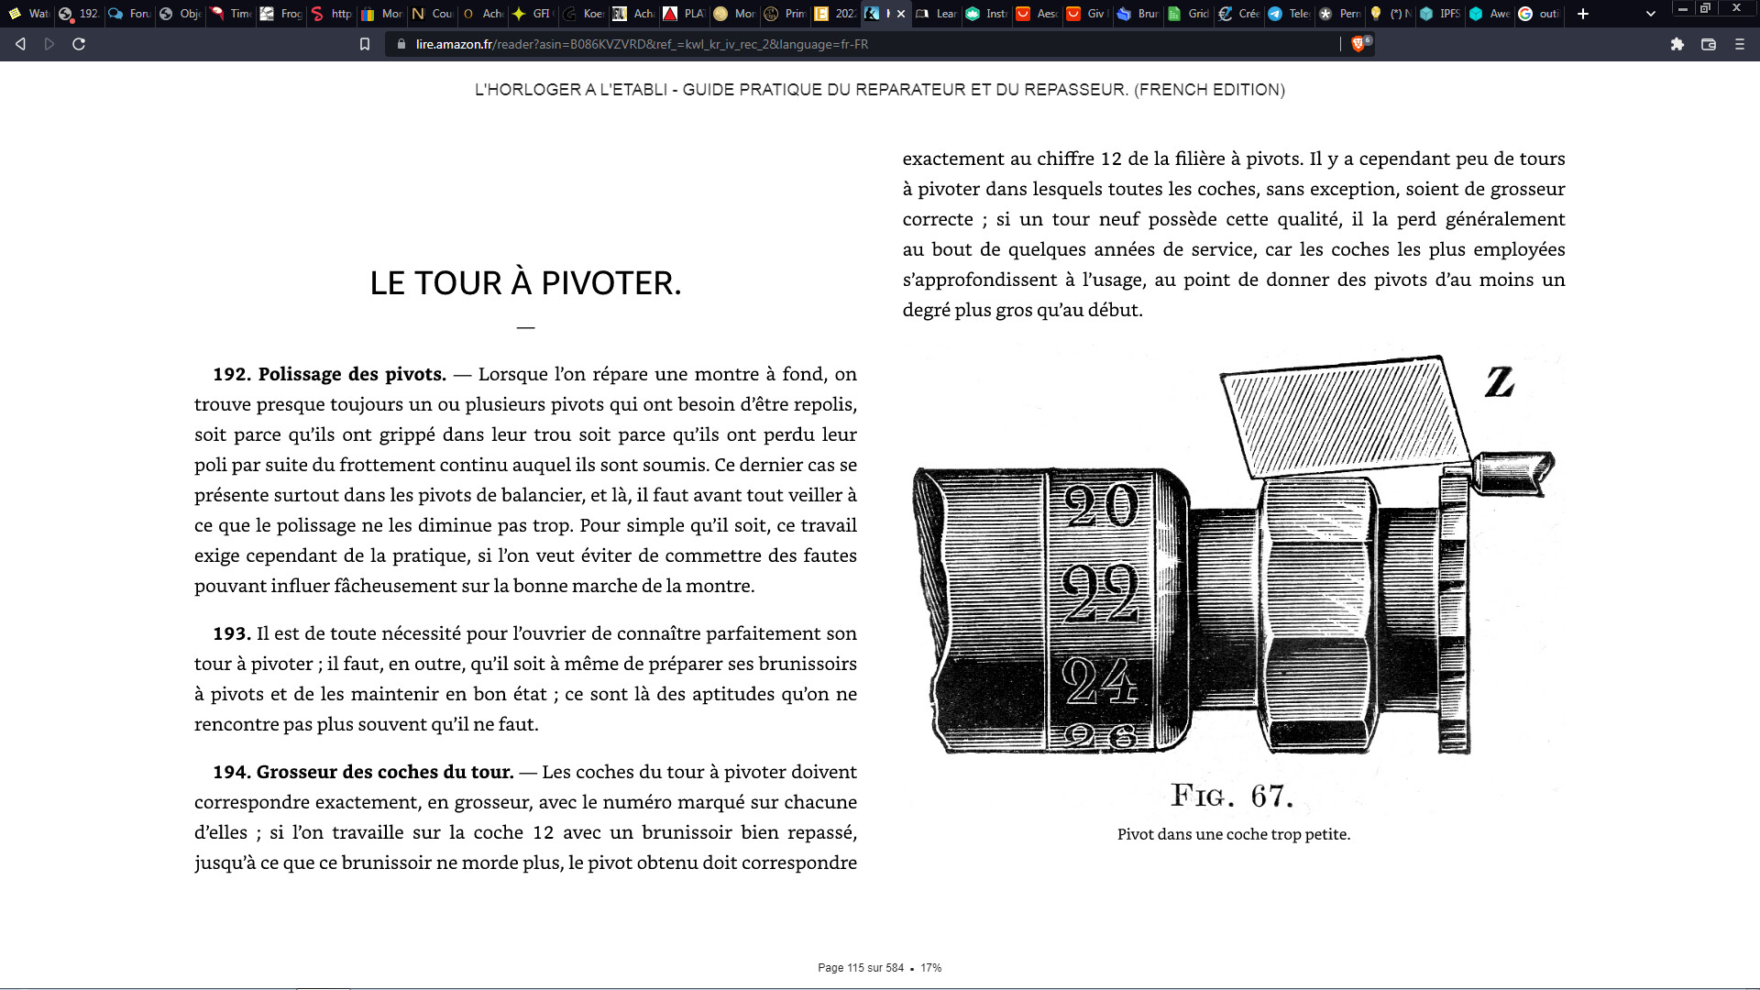Image resolution: width=1760 pixels, height=990 pixels.
Task: Switch to the 'Cou' Notion tab
Action: (431, 14)
